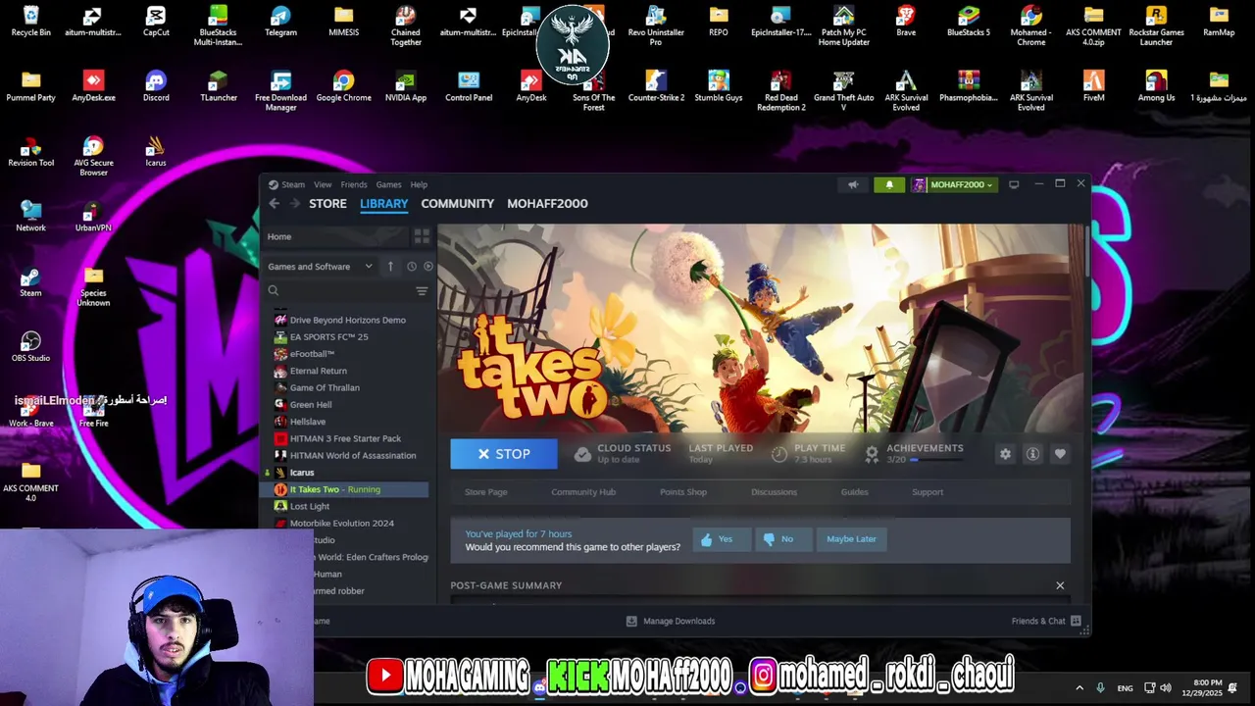
Task: Open MOHAFF2000 profile tab
Action: coord(547,203)
